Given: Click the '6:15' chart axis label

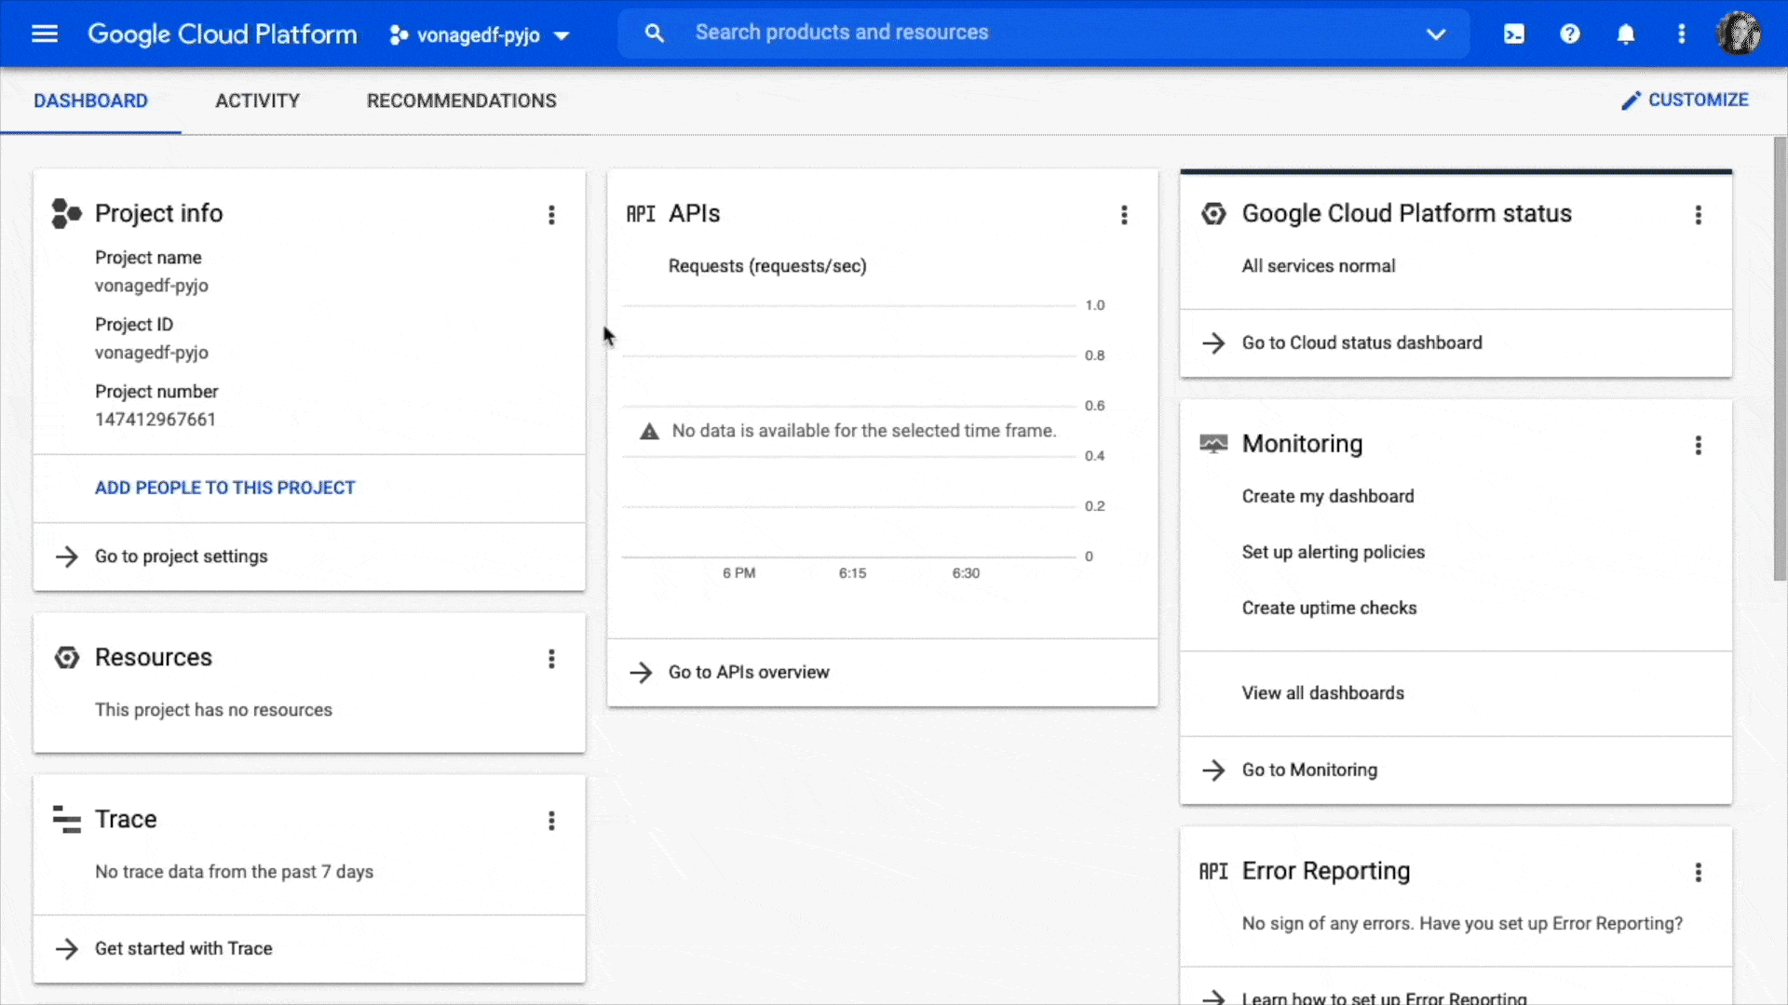Looking at the screenshot, I should (x=852, y=573).
